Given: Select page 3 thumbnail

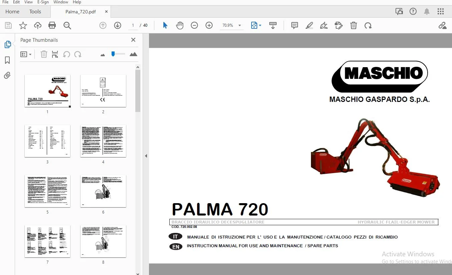Looking at the screenshot, I should 47,141.
